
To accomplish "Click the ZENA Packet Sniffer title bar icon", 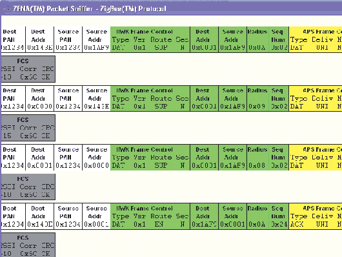I will point(6,9).
